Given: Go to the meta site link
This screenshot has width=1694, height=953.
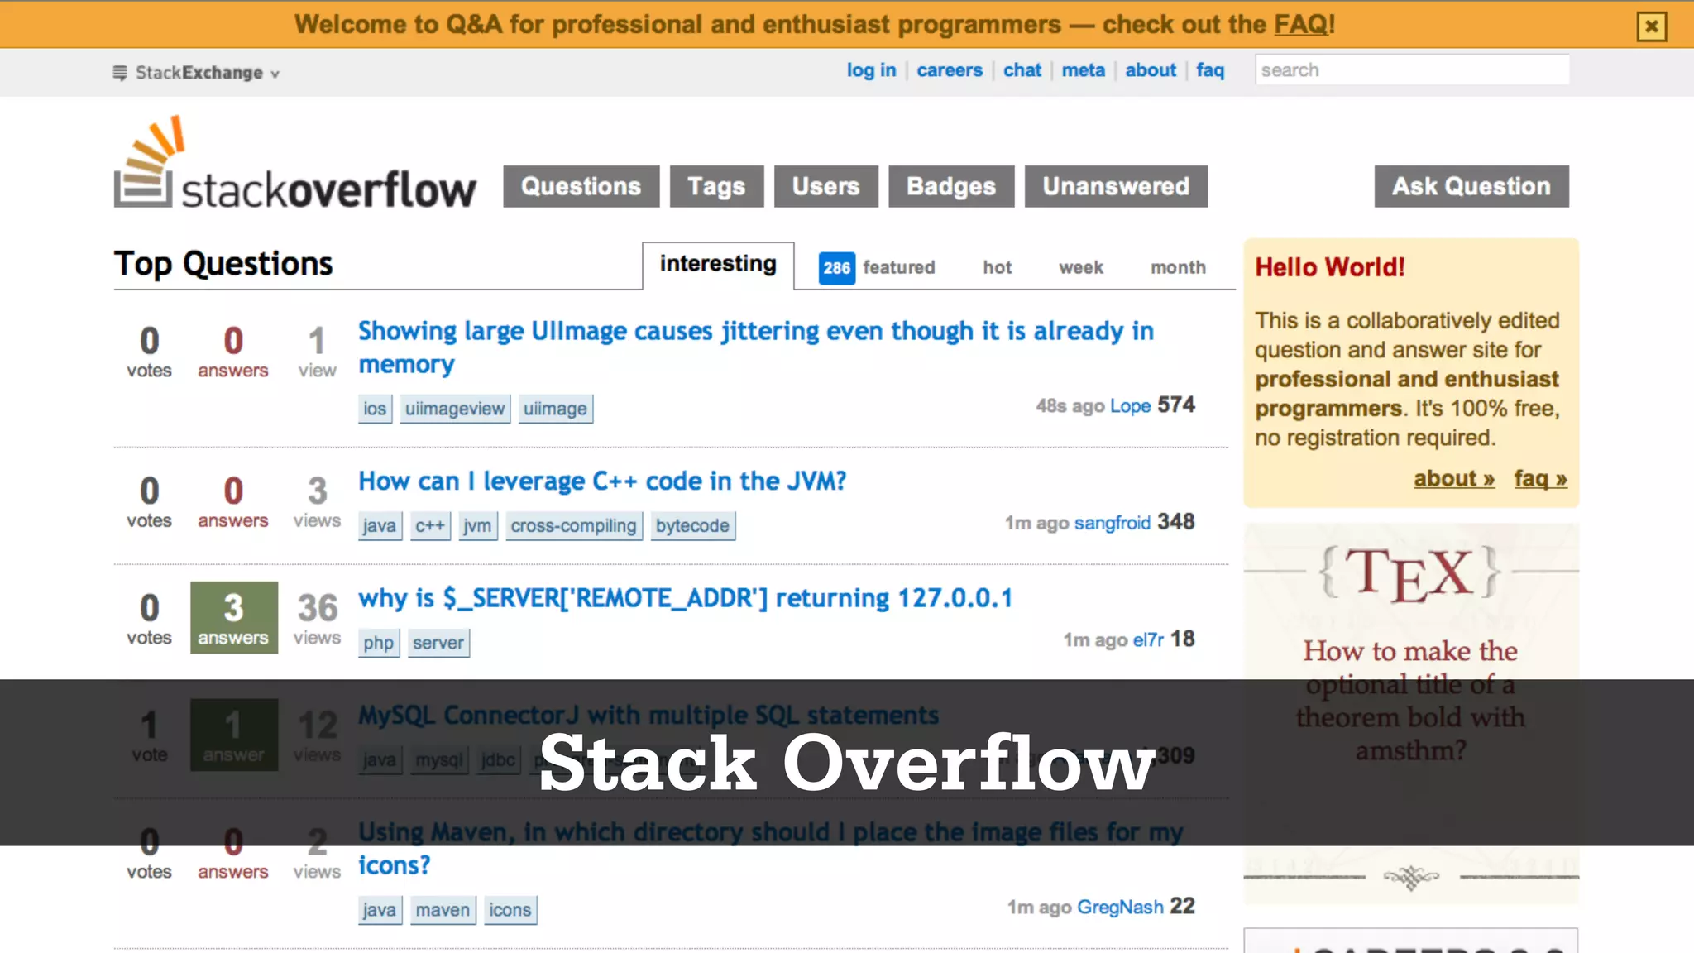Looking at the screenshot, I should tap(1084, 70).
